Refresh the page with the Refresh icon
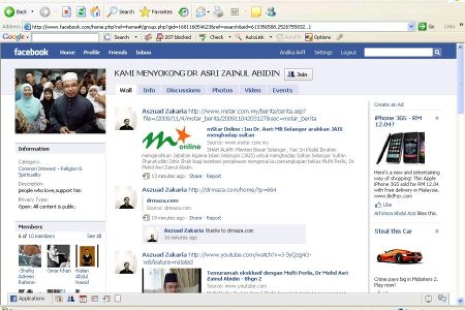This screenshot has height=310, width=465. tap(81, 11)
